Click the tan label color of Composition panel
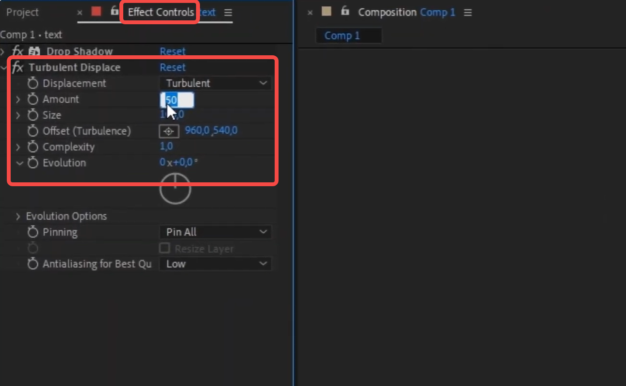This screenshot has width=626, height=386. (x=327, y=11)
